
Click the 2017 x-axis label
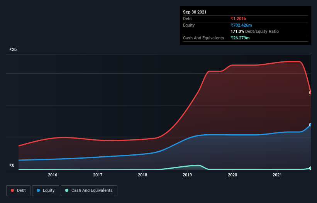[98, 175]
